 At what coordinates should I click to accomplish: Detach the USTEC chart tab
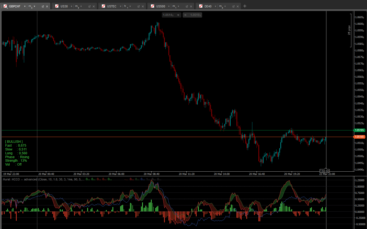[139, 6]
